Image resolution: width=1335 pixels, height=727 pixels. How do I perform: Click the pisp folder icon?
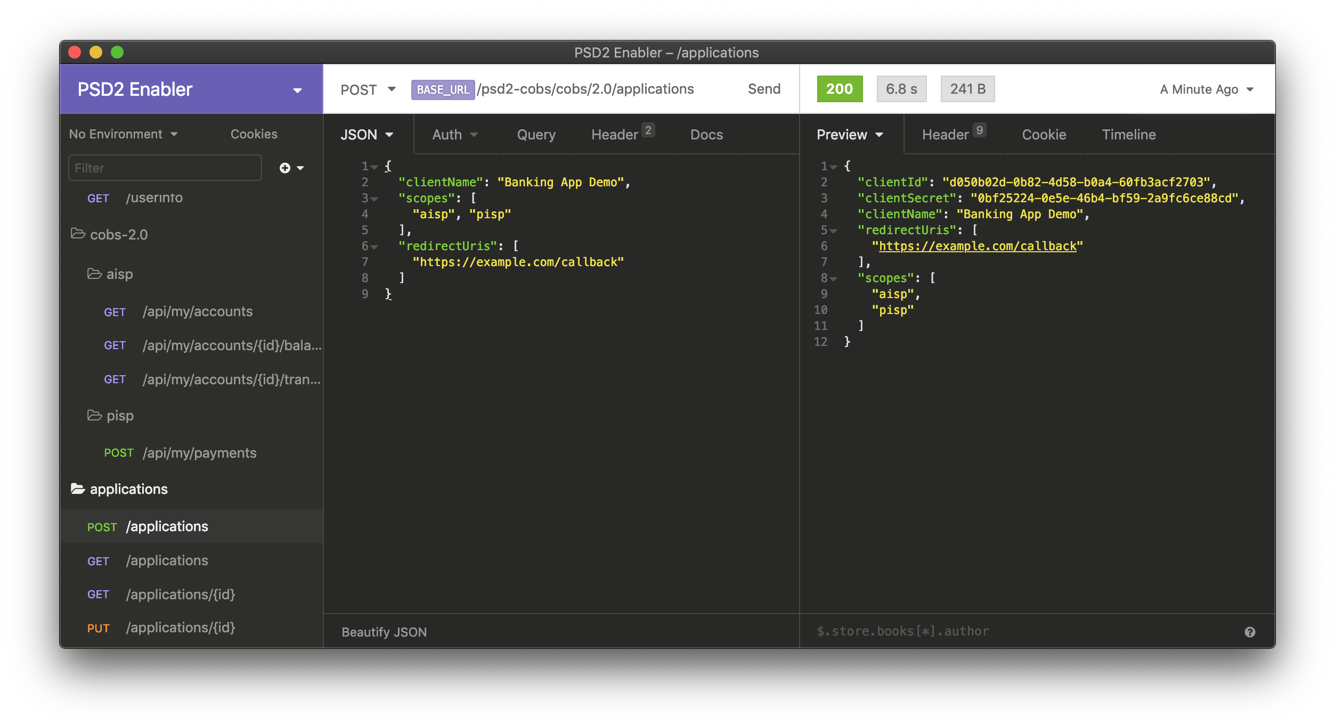pyautogui.click(x=95, y=415)
